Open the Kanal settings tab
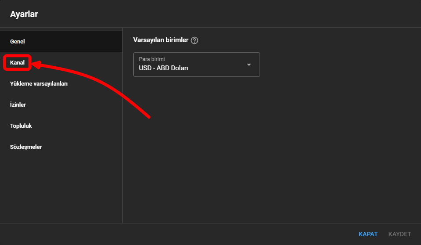The image size is (421, 245). (17, 63)
